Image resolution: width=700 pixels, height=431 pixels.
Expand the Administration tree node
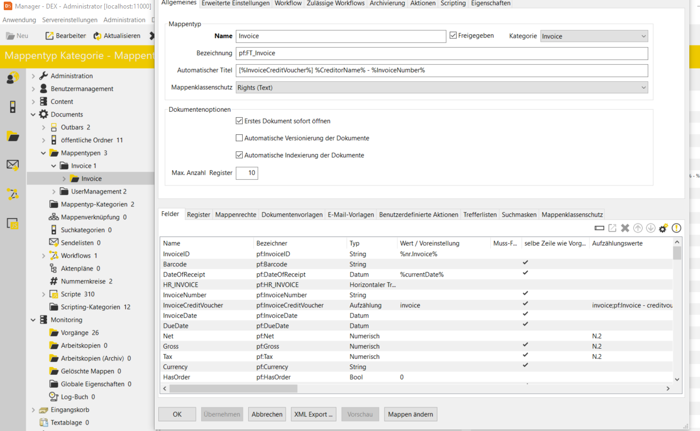[33, 76]
